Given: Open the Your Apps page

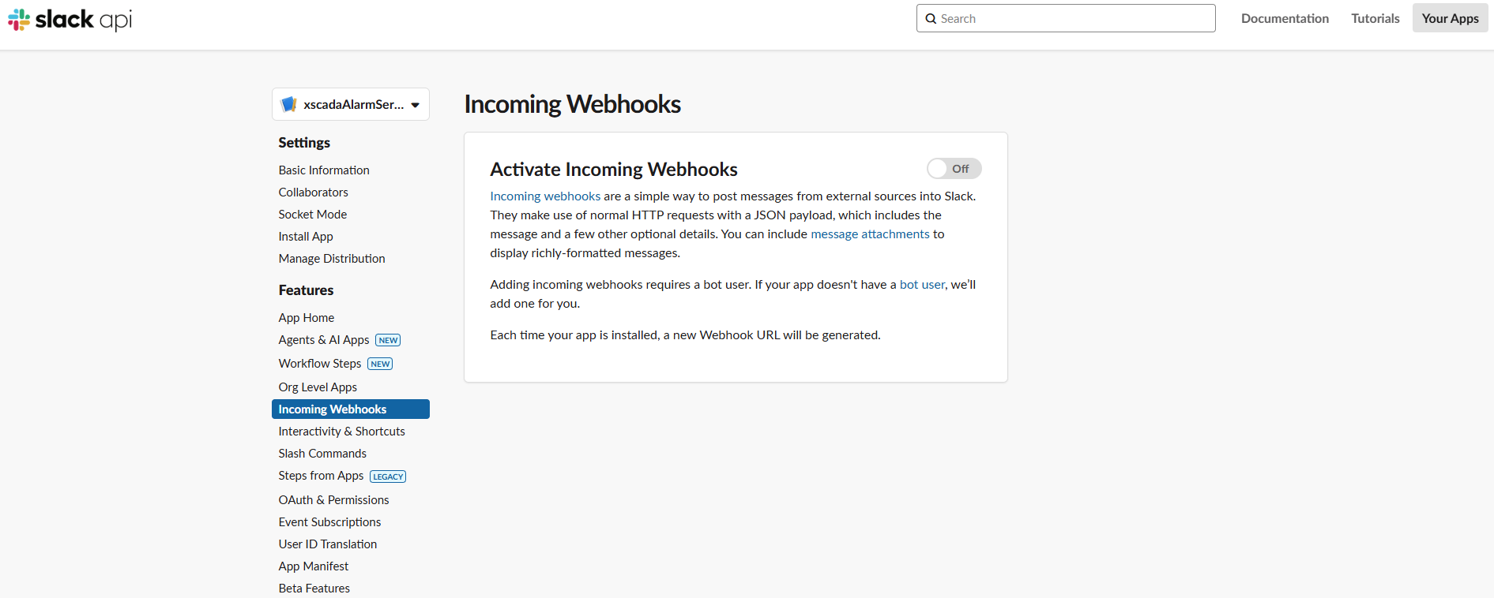Looking at the screenshot, I should [x=1450, y=18].
